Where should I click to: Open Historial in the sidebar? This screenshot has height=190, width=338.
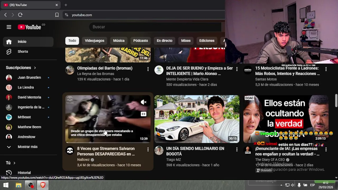[x=28, y=173]
